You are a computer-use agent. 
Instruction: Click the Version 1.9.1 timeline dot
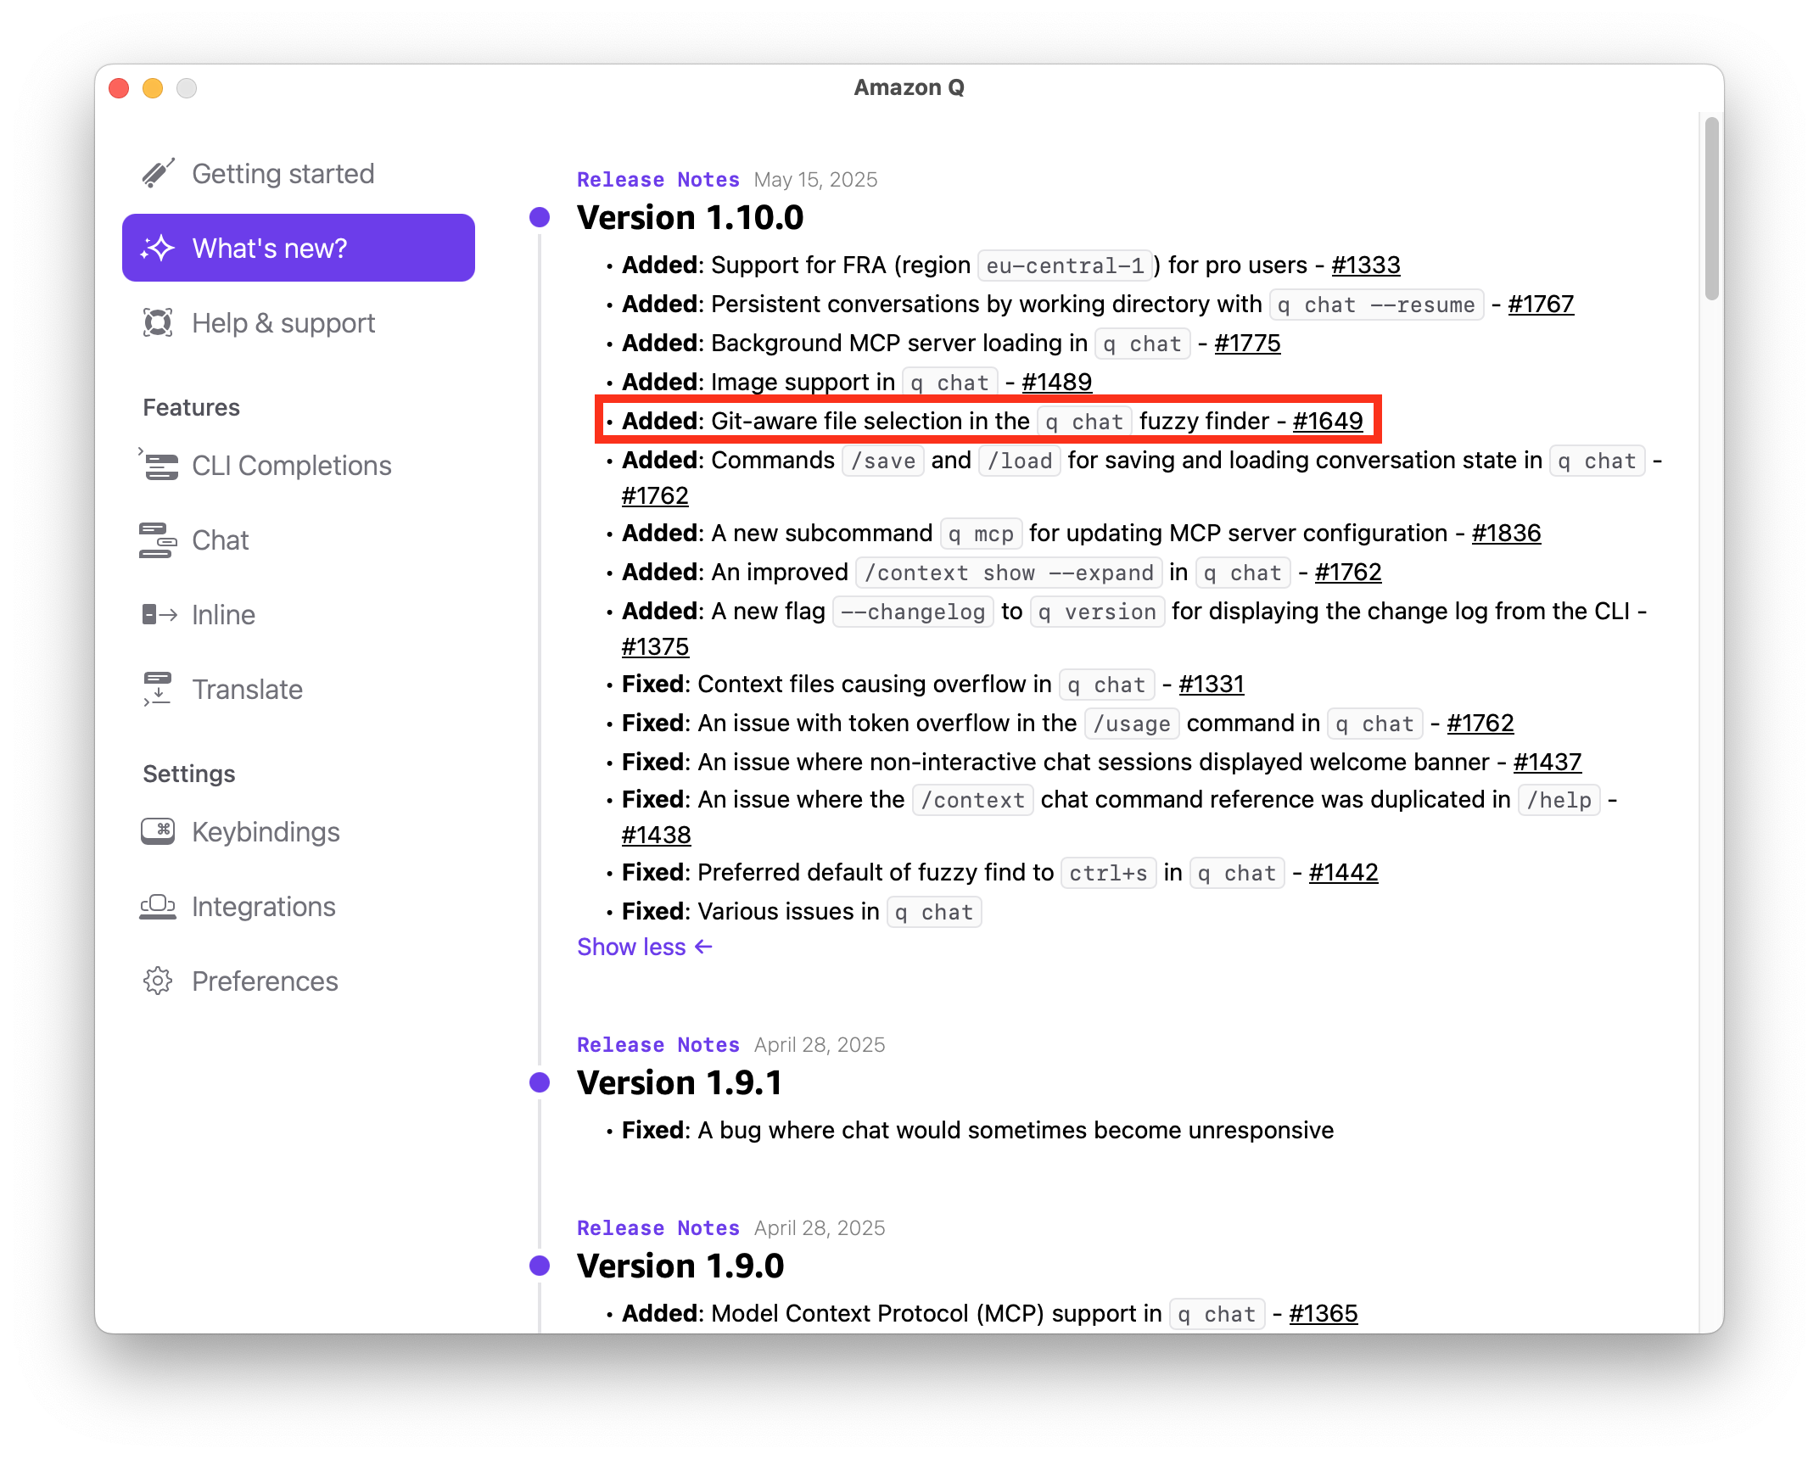click(x=540, y=1082)
